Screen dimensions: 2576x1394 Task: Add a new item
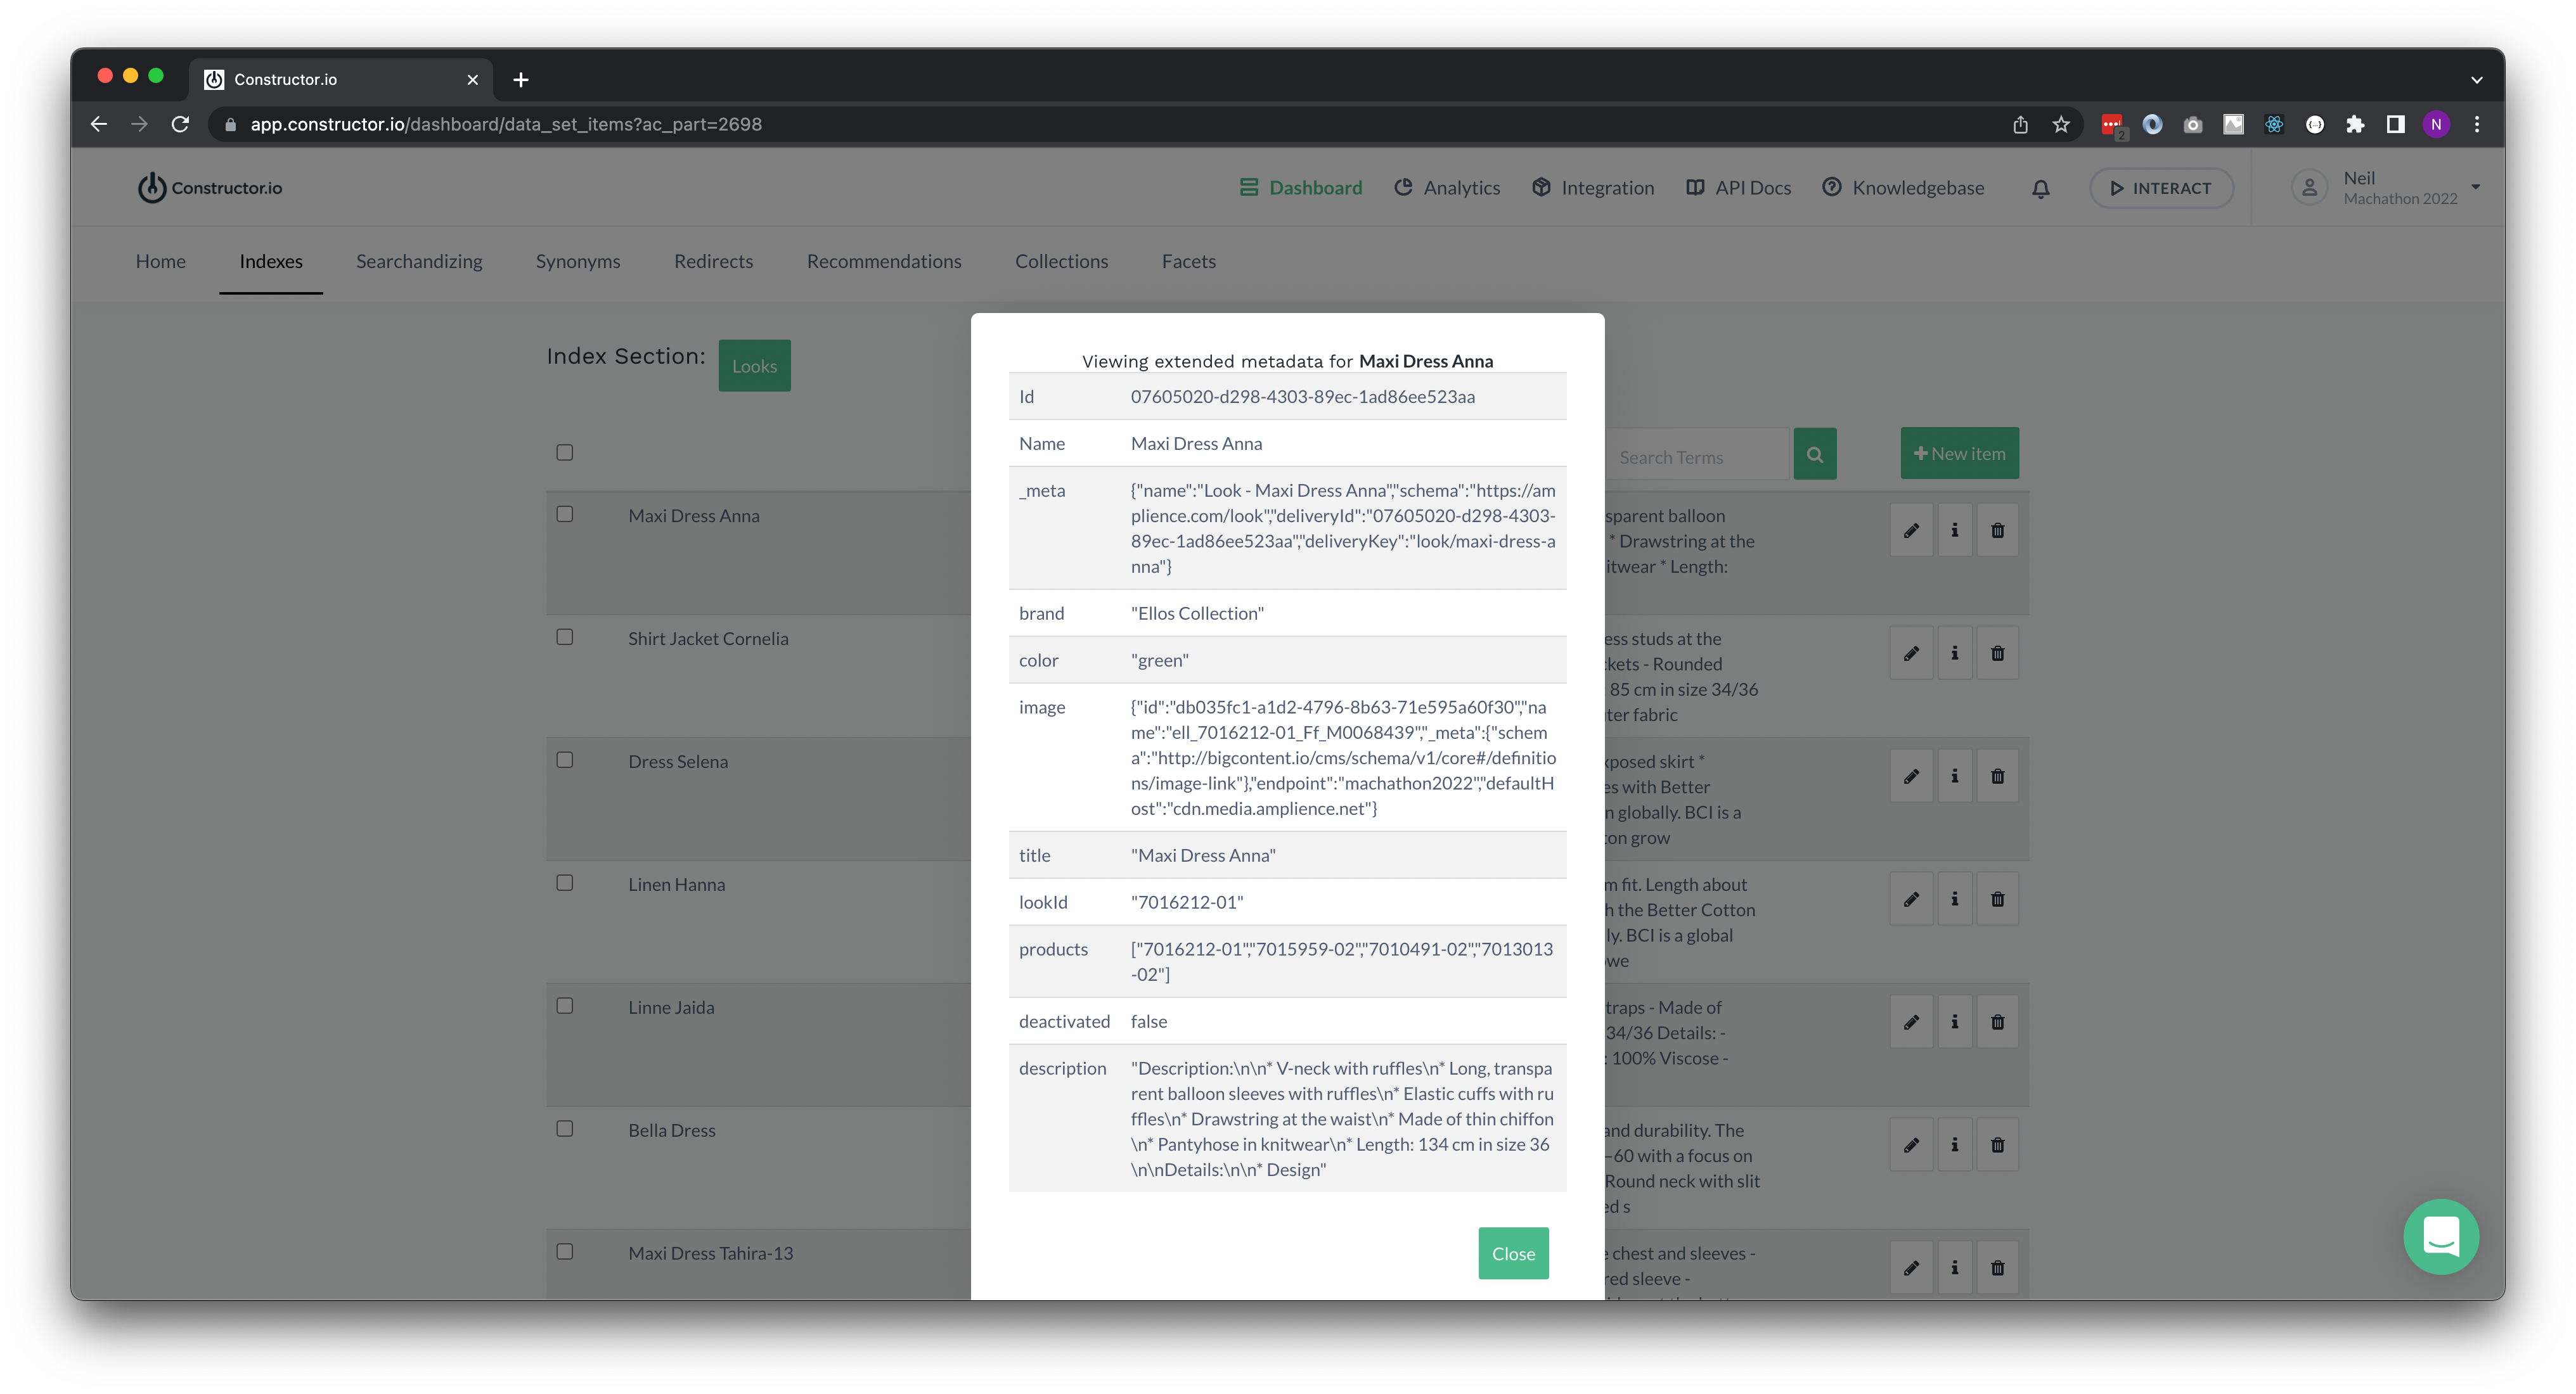pos(1959,452)
